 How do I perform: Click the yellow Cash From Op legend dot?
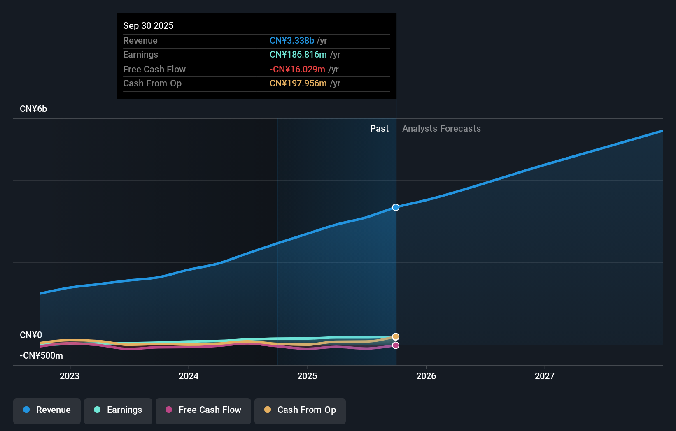tap(268, 410)
